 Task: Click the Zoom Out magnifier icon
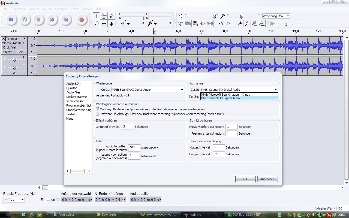[247, 24]
